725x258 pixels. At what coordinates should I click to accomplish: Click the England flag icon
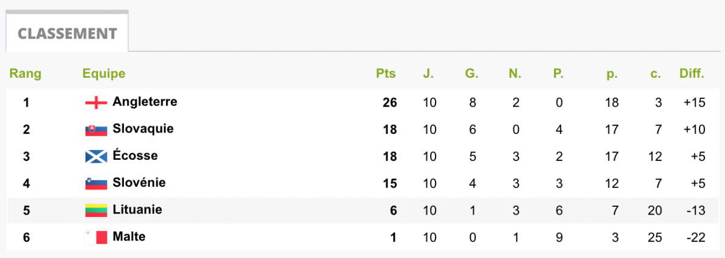pos(96,103)
